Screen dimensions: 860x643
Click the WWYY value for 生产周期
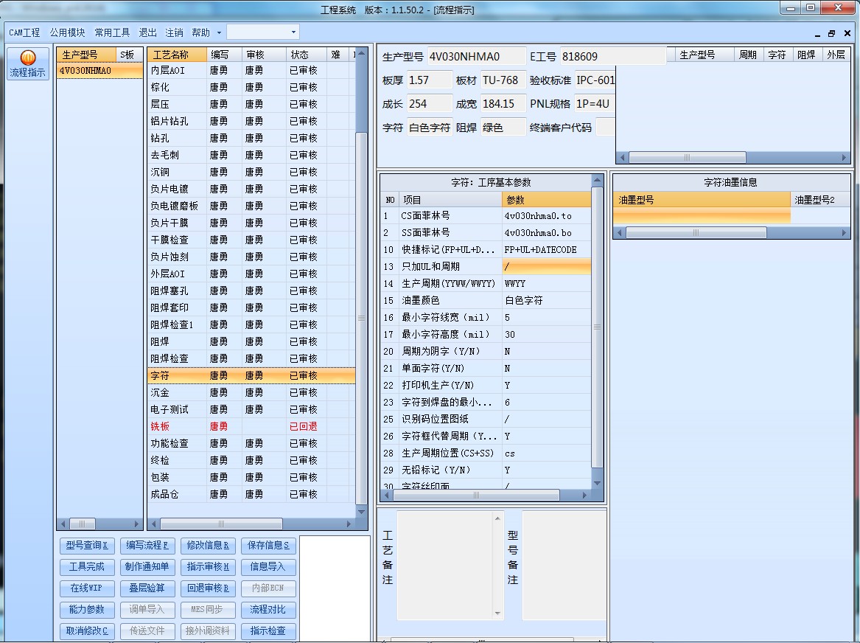[546, 284]
